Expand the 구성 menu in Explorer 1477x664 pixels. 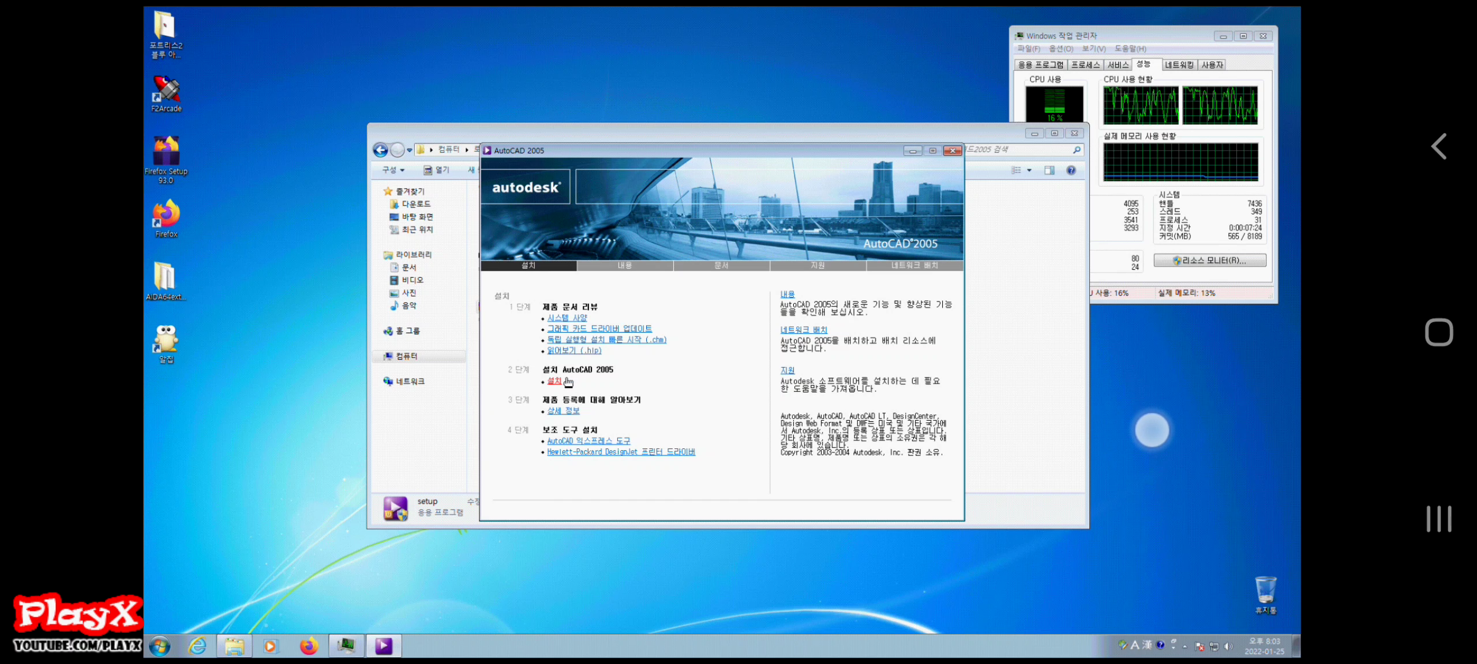click(x=393, y=170)
